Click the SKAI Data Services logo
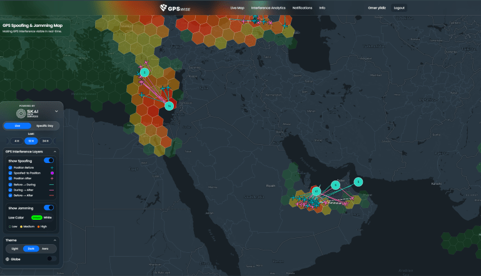481x276 pixels. 28,114
